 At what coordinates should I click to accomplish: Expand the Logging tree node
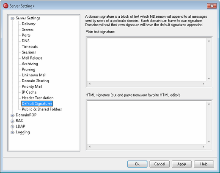click(x=12, y=132)
